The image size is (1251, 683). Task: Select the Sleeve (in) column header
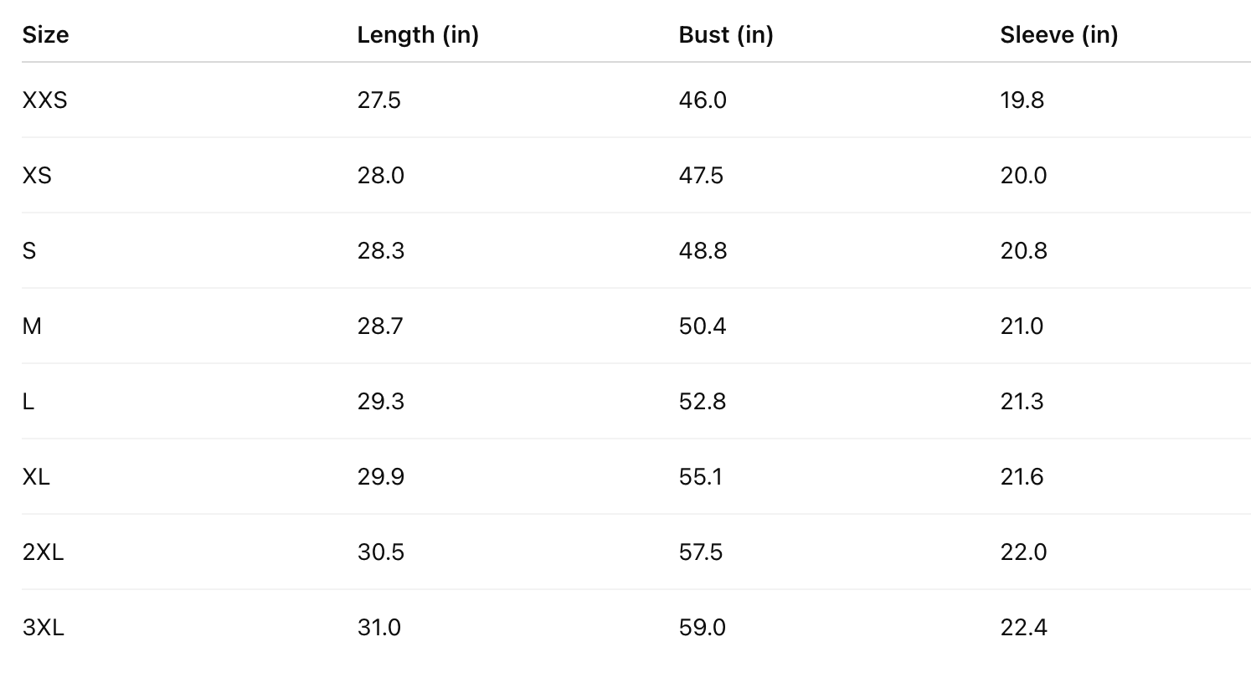1058,34
